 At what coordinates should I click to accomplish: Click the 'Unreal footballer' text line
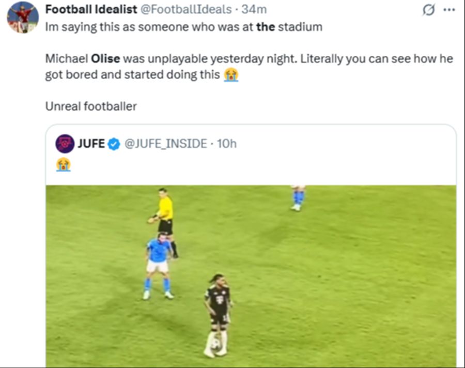click(91, 106)
